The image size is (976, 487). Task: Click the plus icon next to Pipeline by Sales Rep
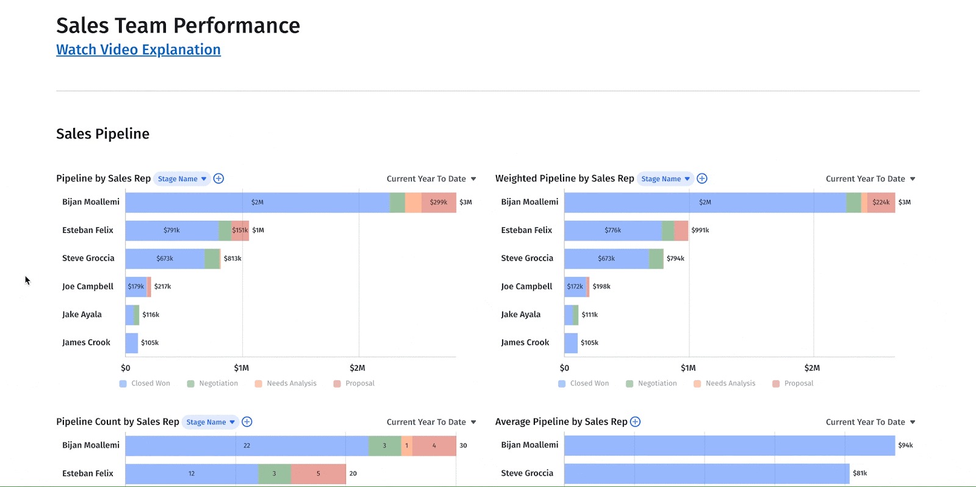coord(218,178)
